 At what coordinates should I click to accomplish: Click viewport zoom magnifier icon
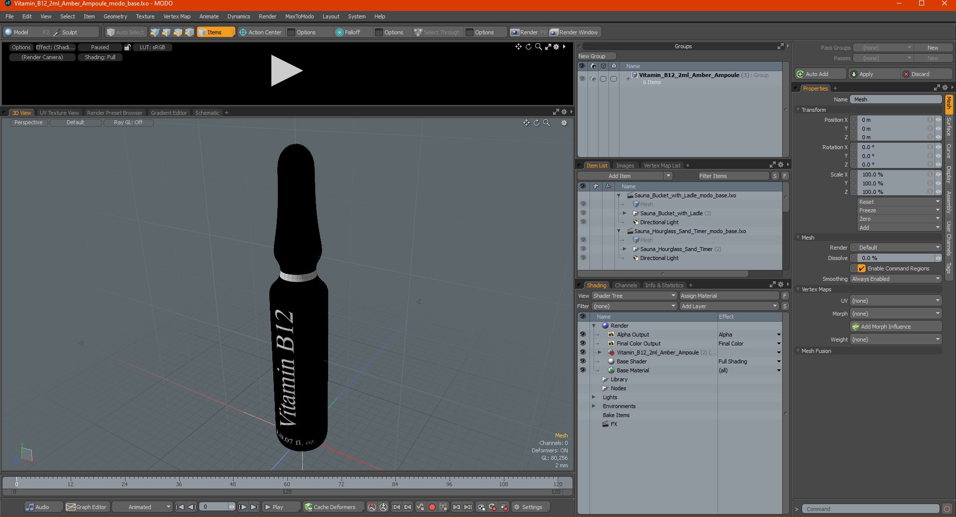pyautogui.click(x=547, y=123)
